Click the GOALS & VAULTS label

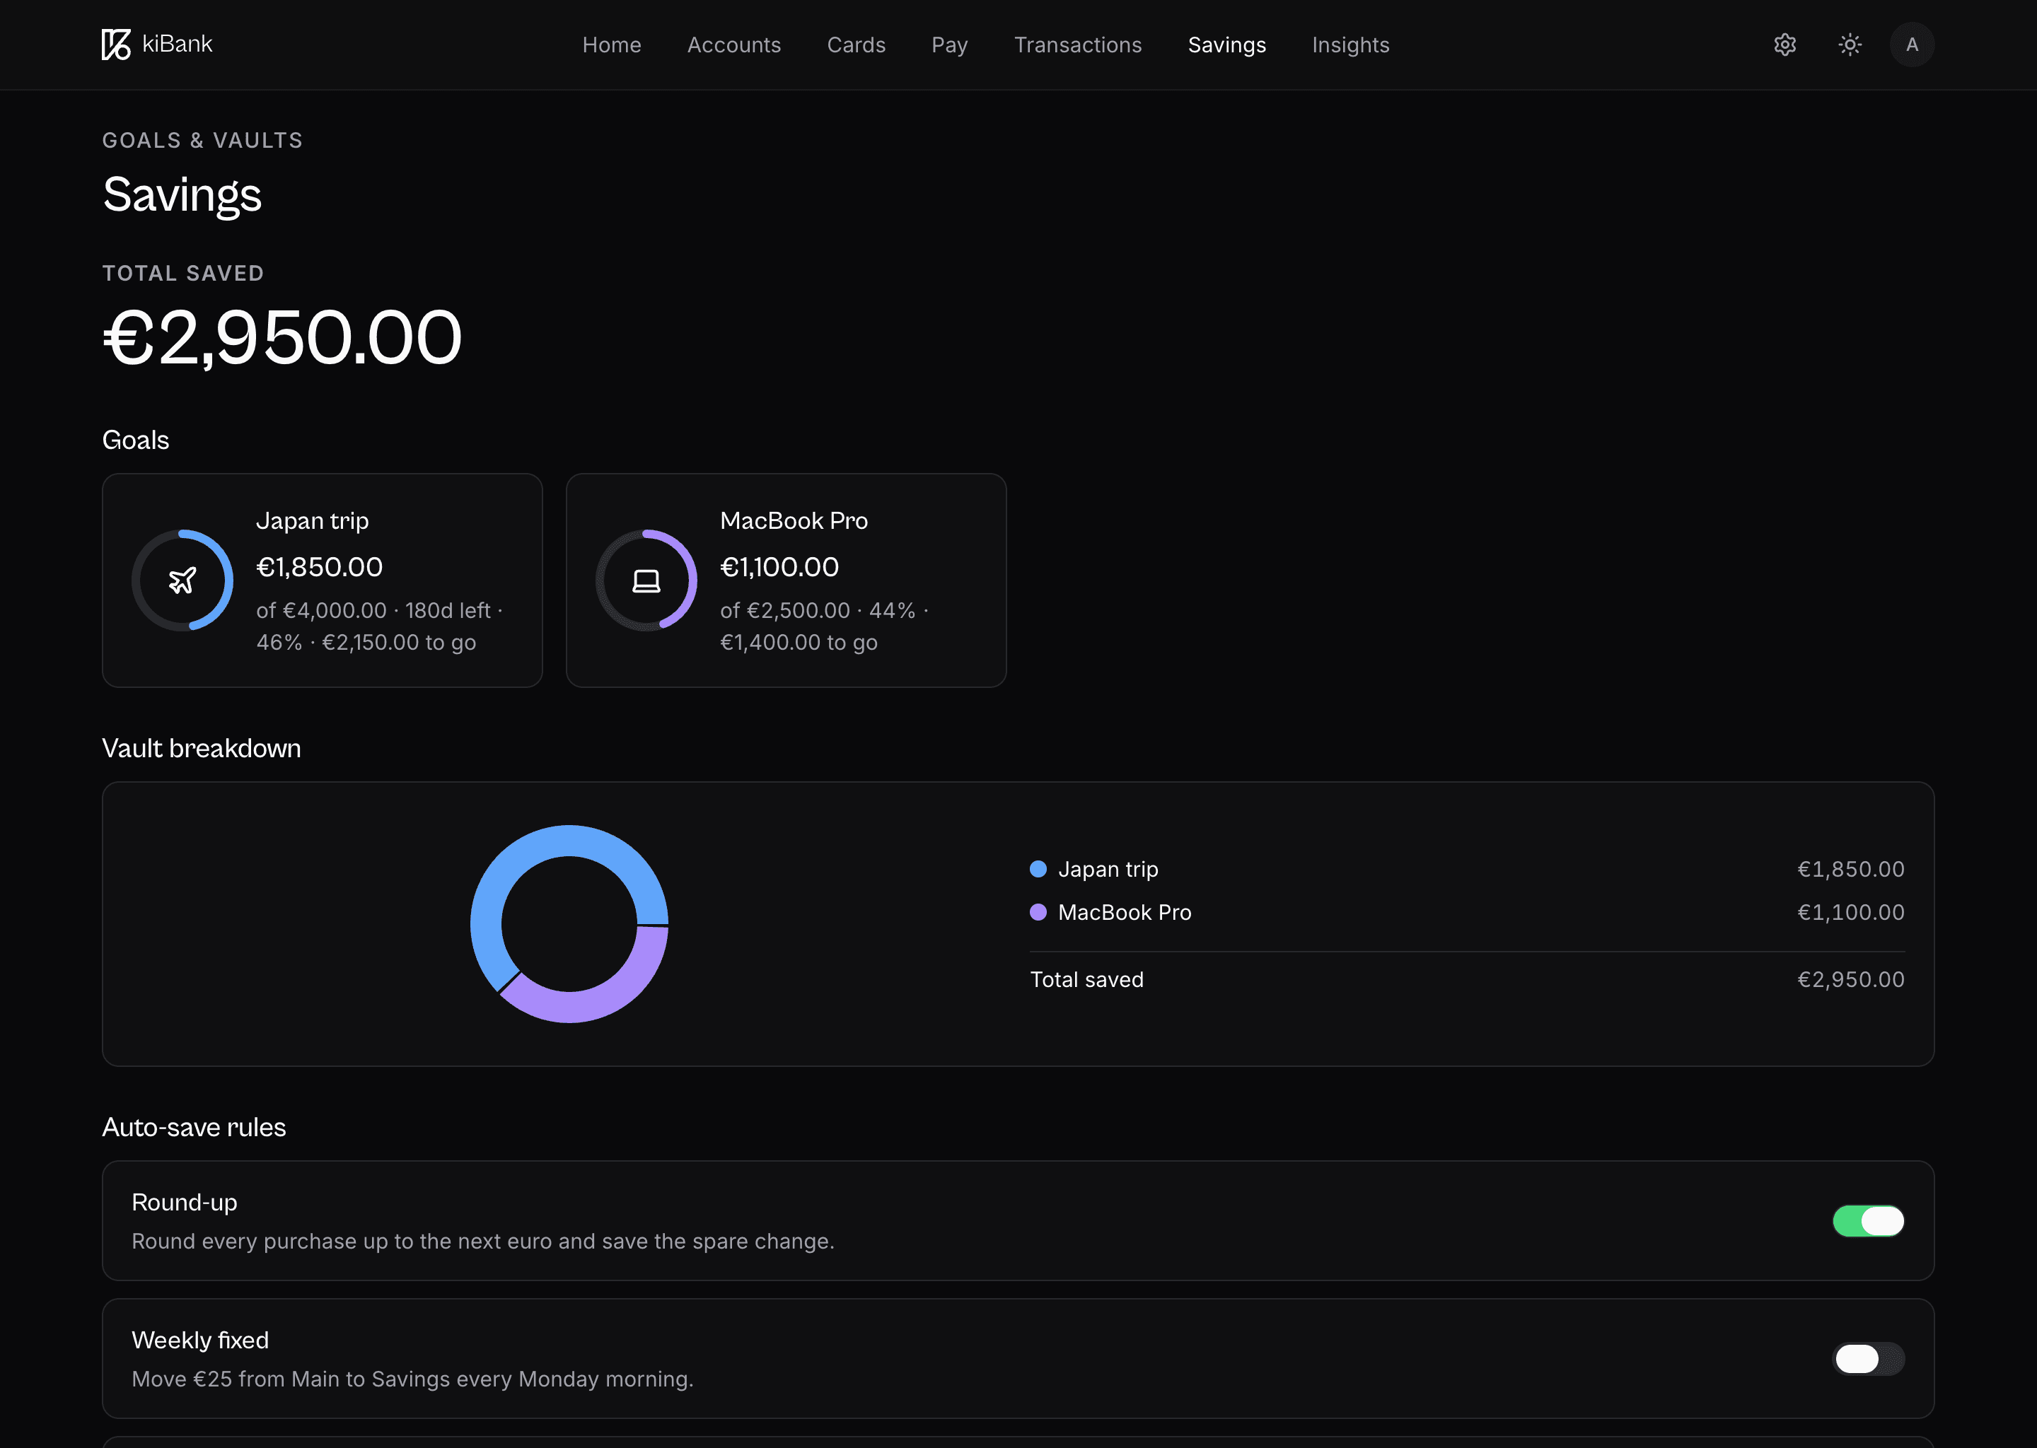202,140
